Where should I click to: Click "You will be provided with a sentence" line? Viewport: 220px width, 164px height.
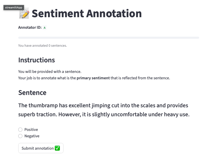pos(50,72)
